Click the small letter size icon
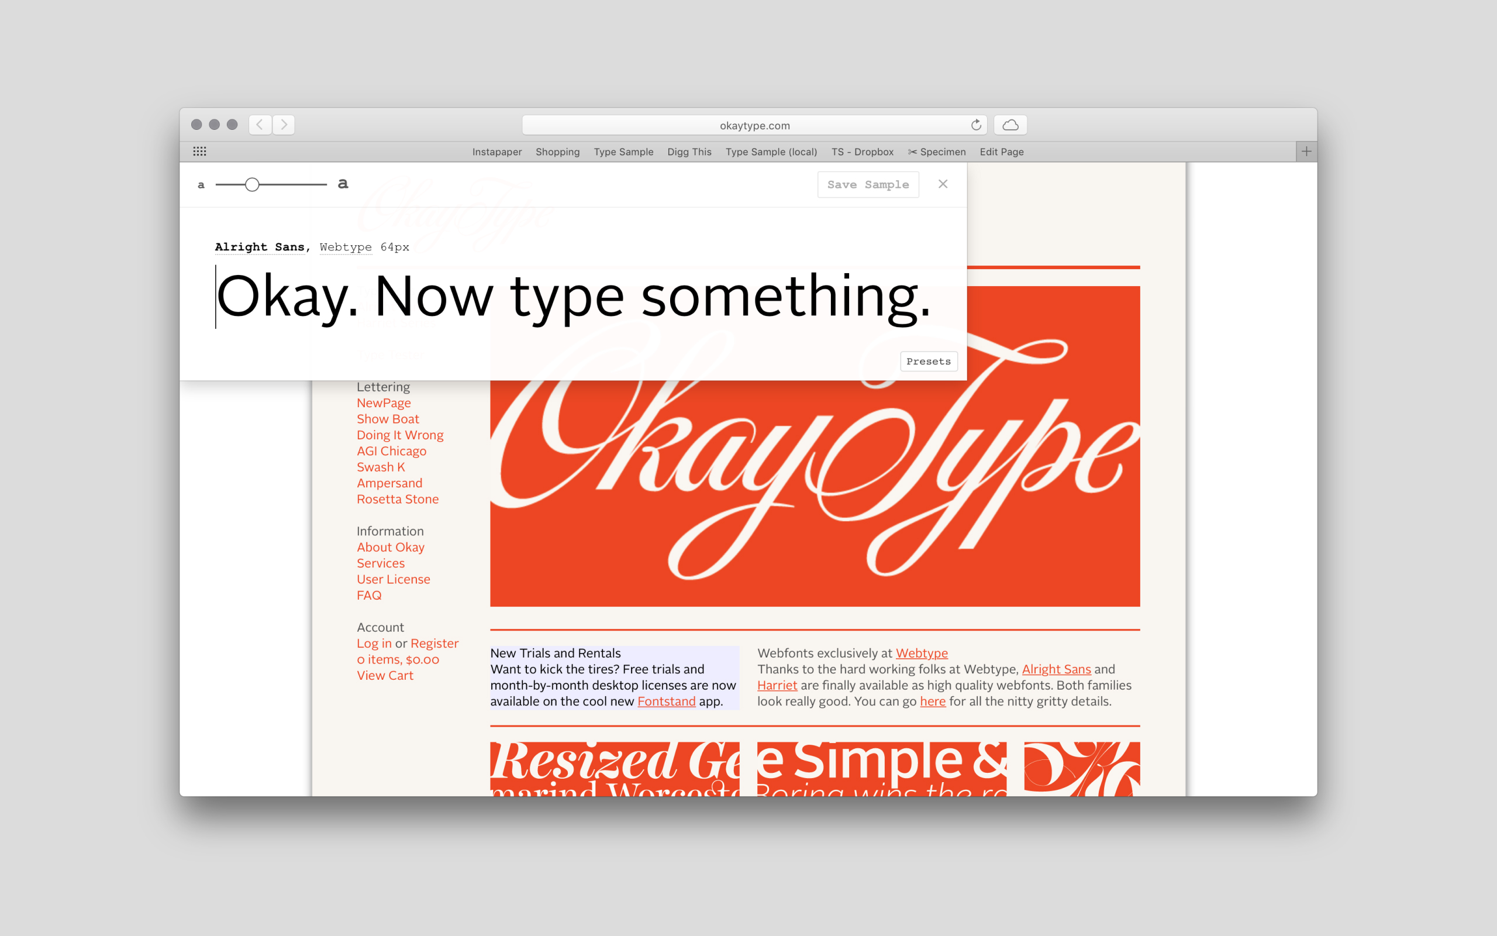 pyautogui.click(x=201, y=185)
